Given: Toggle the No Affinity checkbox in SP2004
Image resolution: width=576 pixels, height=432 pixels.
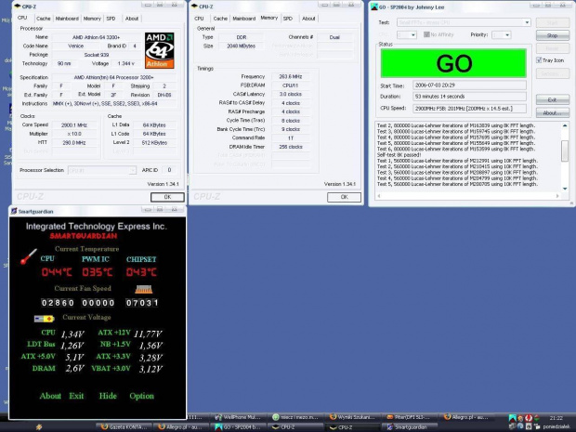Looking at the screenshot, I should coord(426,34).
